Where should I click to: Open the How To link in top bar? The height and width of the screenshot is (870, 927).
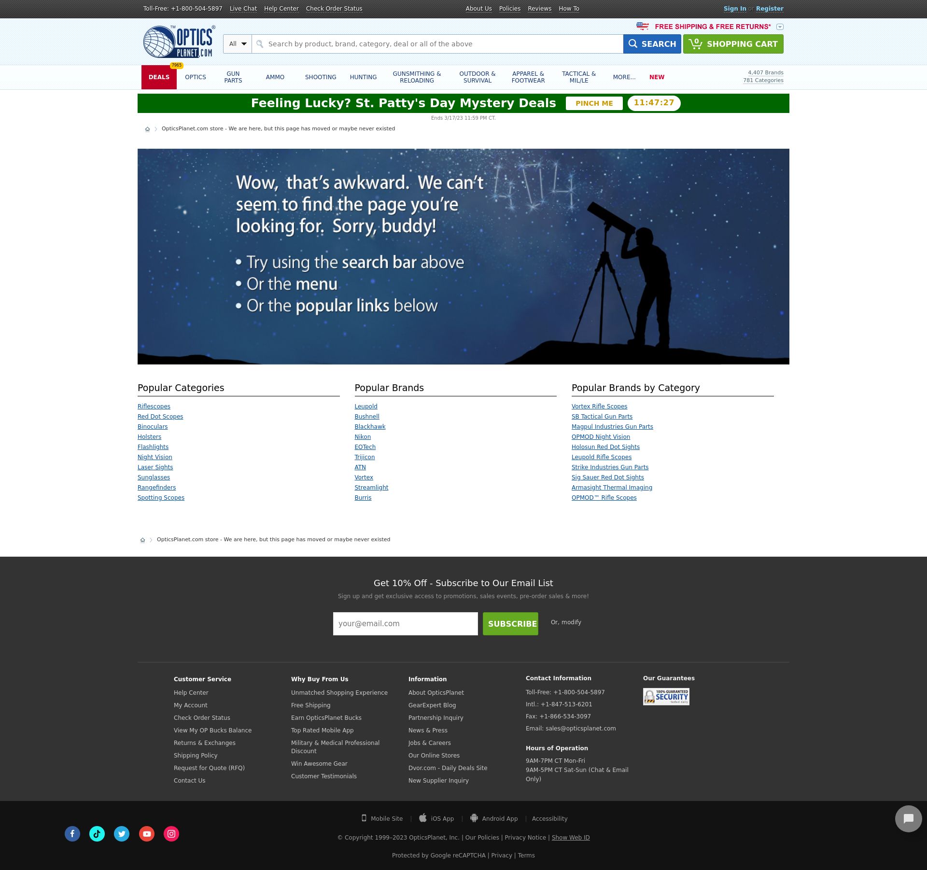[569, 9]
